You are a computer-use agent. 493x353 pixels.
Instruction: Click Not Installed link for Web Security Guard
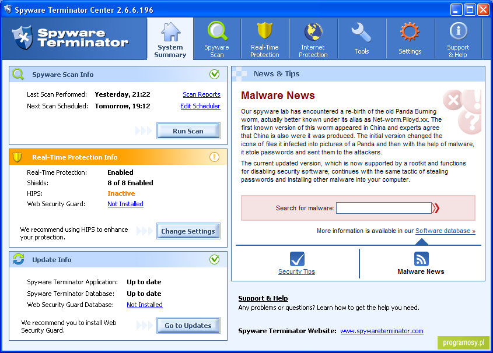(x=125, y=204)
